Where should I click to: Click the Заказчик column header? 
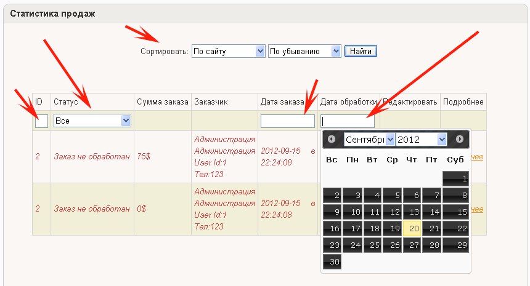pos(211,102)
